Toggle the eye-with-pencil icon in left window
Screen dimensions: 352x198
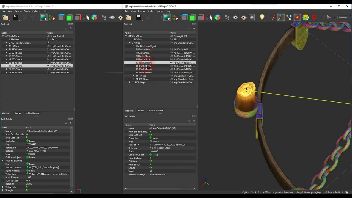pos(120,18)
